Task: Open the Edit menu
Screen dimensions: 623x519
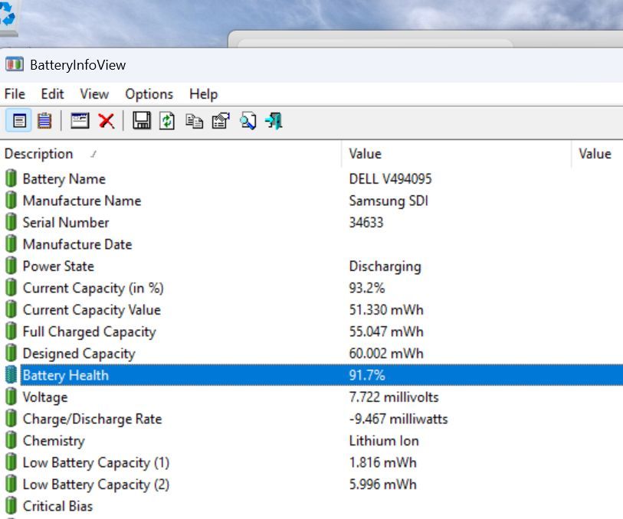Action: pos(52,94)
